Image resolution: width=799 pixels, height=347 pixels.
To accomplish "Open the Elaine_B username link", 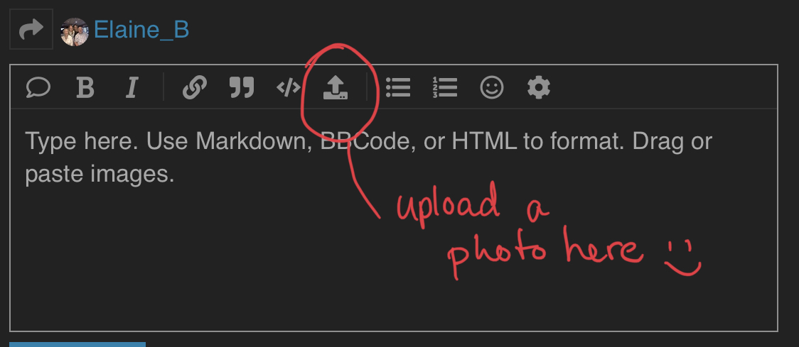I will pos(141,30).
